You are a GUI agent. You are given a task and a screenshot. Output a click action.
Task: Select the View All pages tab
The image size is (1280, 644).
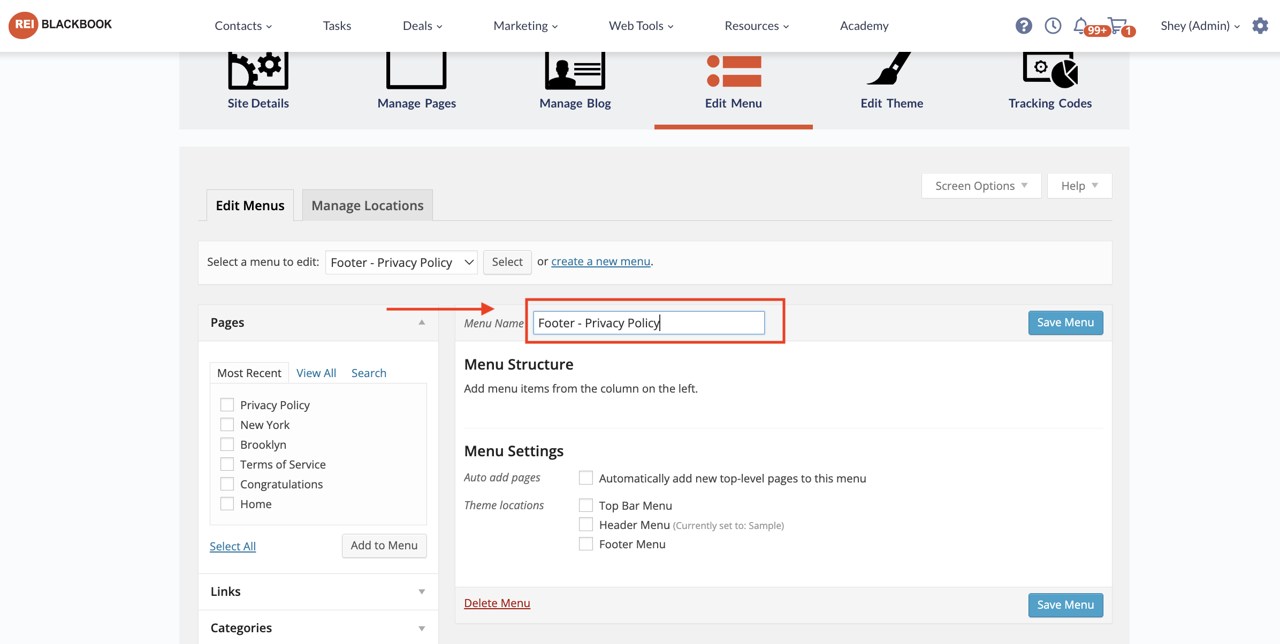pos(316,373)
